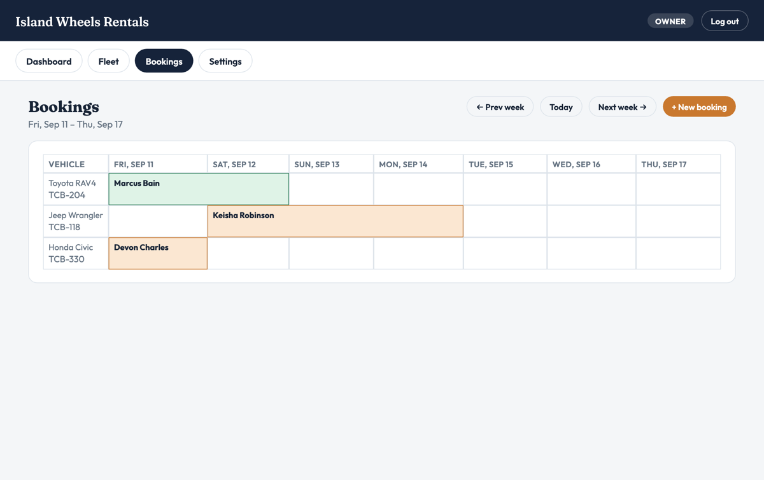
Task: Go to the Settings tab
Action: pyautogui.click(x=225, y=61)
